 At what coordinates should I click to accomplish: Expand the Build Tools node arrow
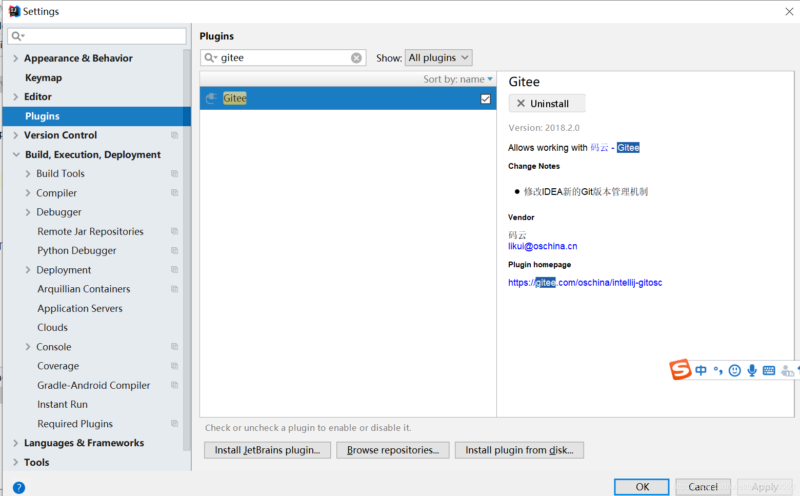click(28, 174)
